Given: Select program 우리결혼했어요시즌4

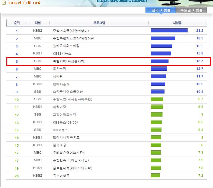Looking at the screenshot, I should (69, 153).
